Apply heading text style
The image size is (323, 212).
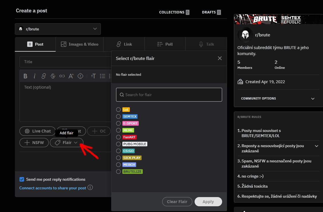[93, 76]
